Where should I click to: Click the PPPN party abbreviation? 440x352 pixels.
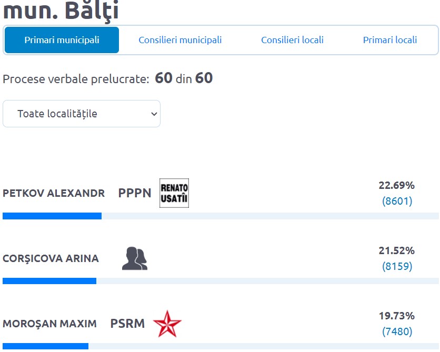(x=135, y=193)
